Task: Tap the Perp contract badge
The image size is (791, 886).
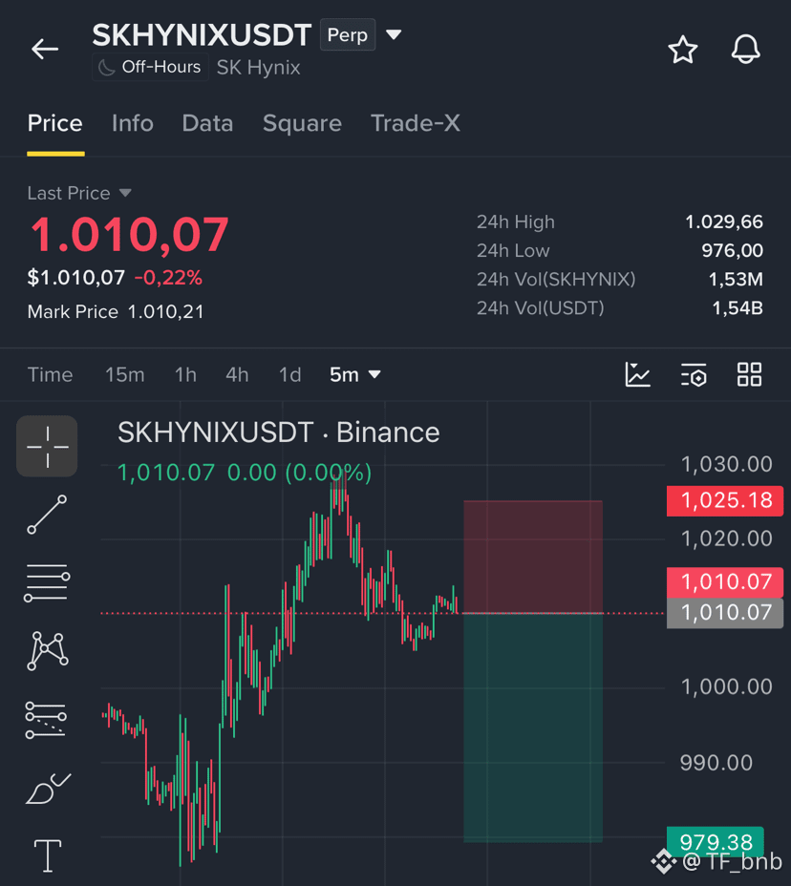Action: coord(348,34)
